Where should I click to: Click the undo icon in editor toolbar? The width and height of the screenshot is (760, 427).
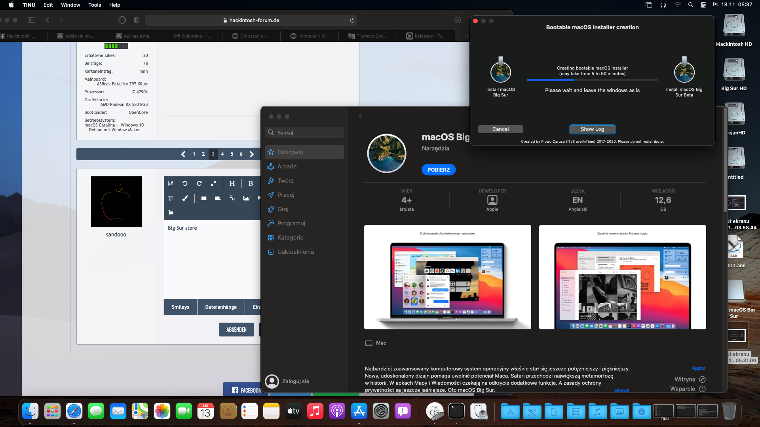(x=185, y=183)
